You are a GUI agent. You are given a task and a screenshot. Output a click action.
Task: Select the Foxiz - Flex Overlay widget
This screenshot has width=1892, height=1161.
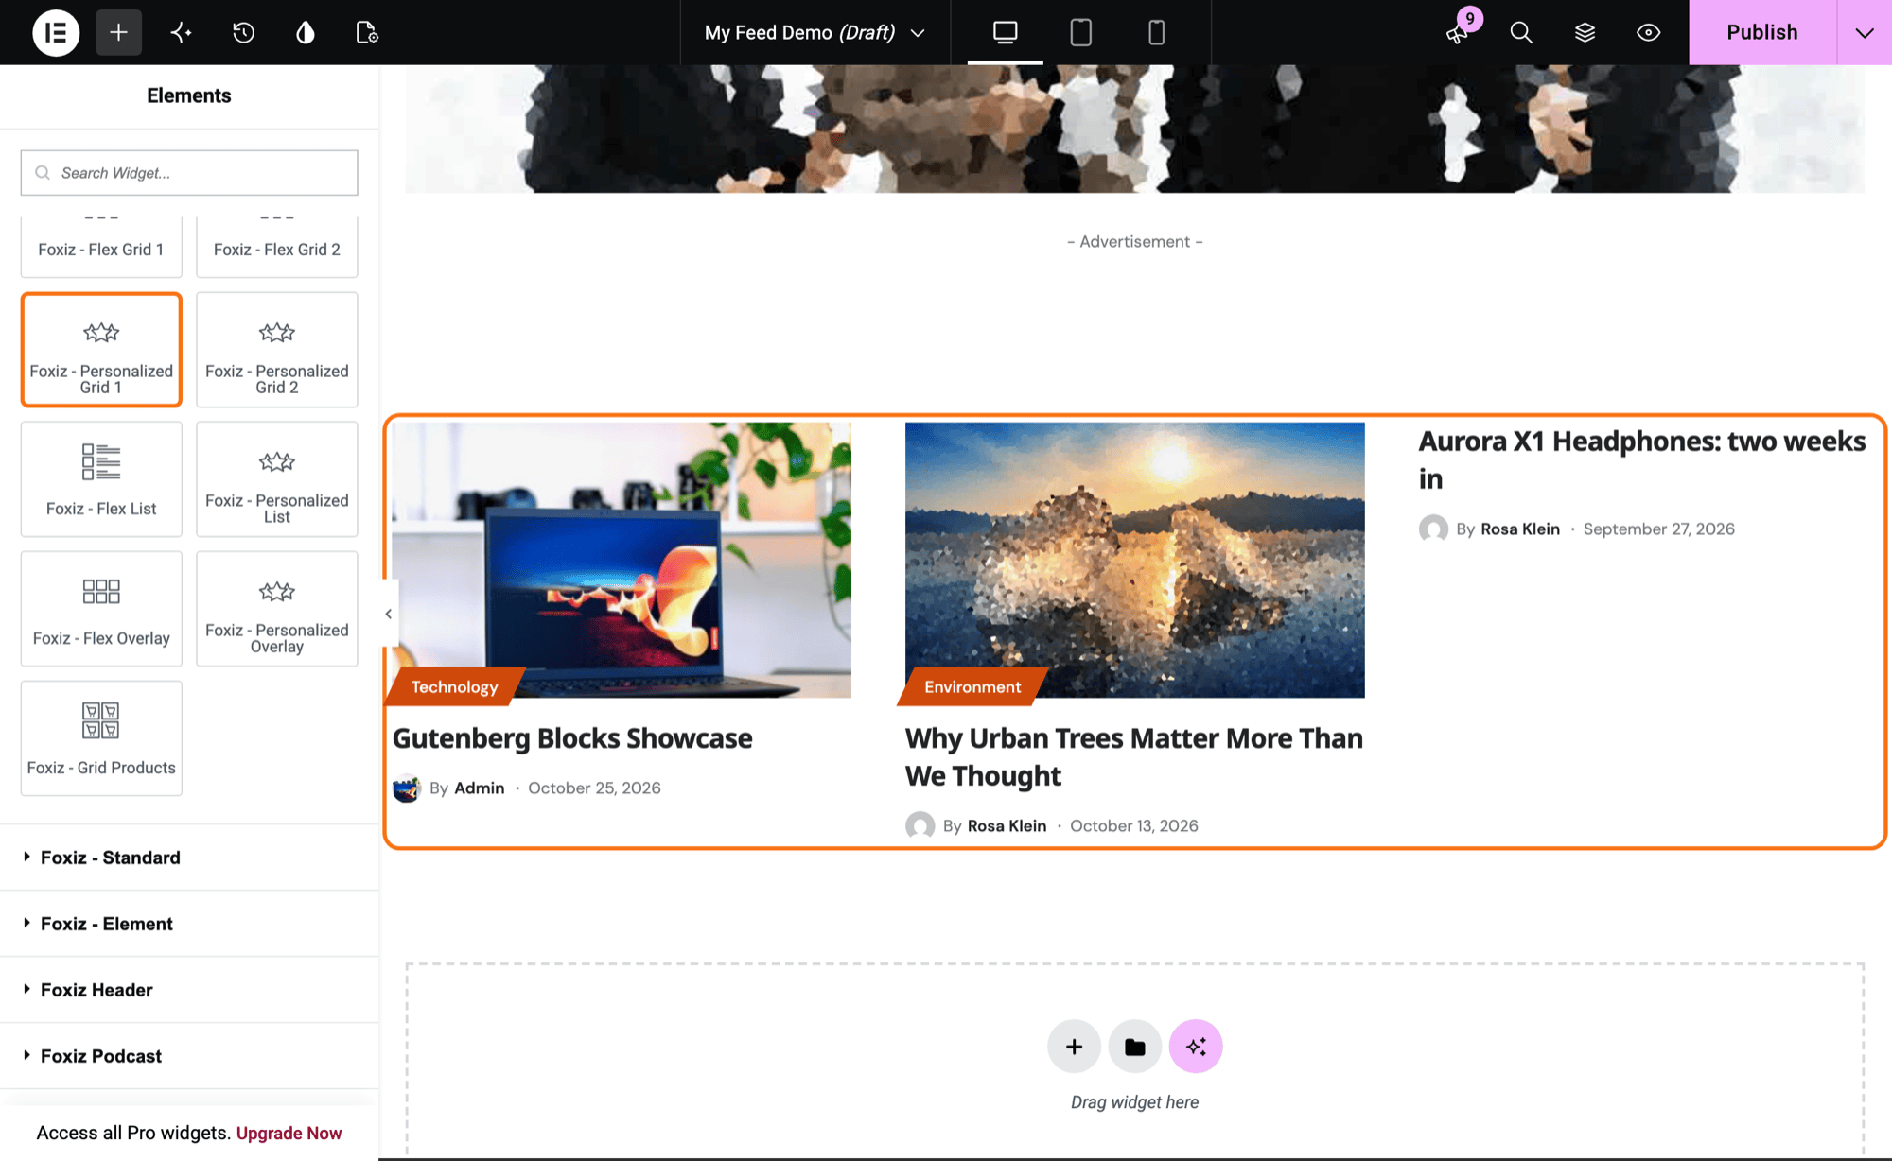click(x=101, y=609)
